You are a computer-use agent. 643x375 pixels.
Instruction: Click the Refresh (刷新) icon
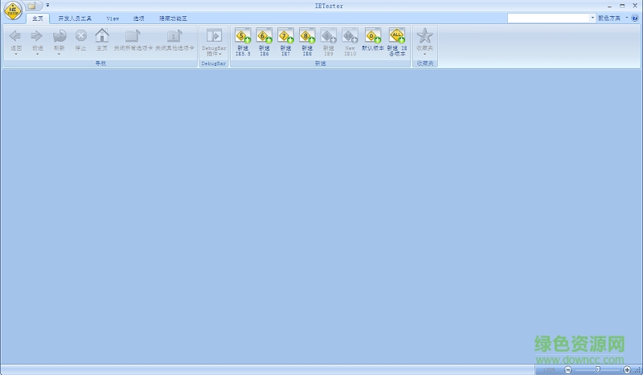pyautogui.click(x=59, y=36)
